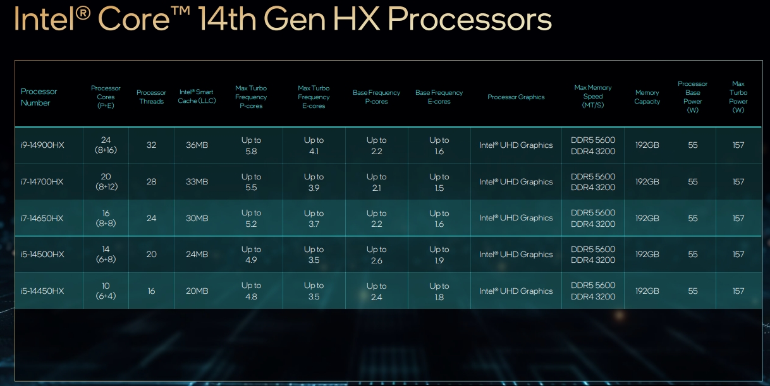The image size is (770, 386).
Task: Select the Up to 1.8 E-core base value
Action: [439, 291]
